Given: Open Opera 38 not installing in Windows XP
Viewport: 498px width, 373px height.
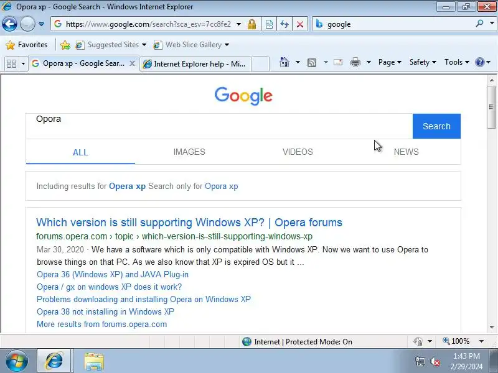Looking at the screenshot, I should tap(105, 311).
